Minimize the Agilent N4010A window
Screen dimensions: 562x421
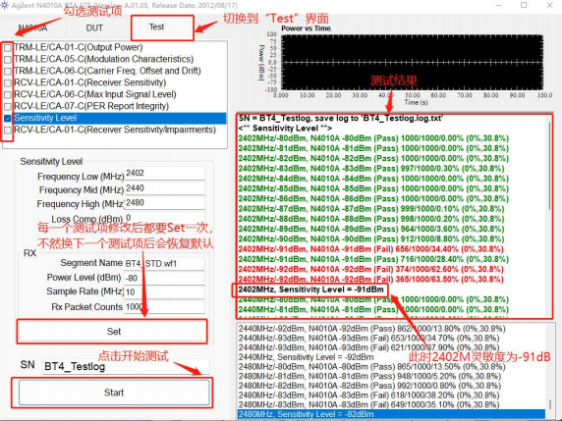coord(498,5)
